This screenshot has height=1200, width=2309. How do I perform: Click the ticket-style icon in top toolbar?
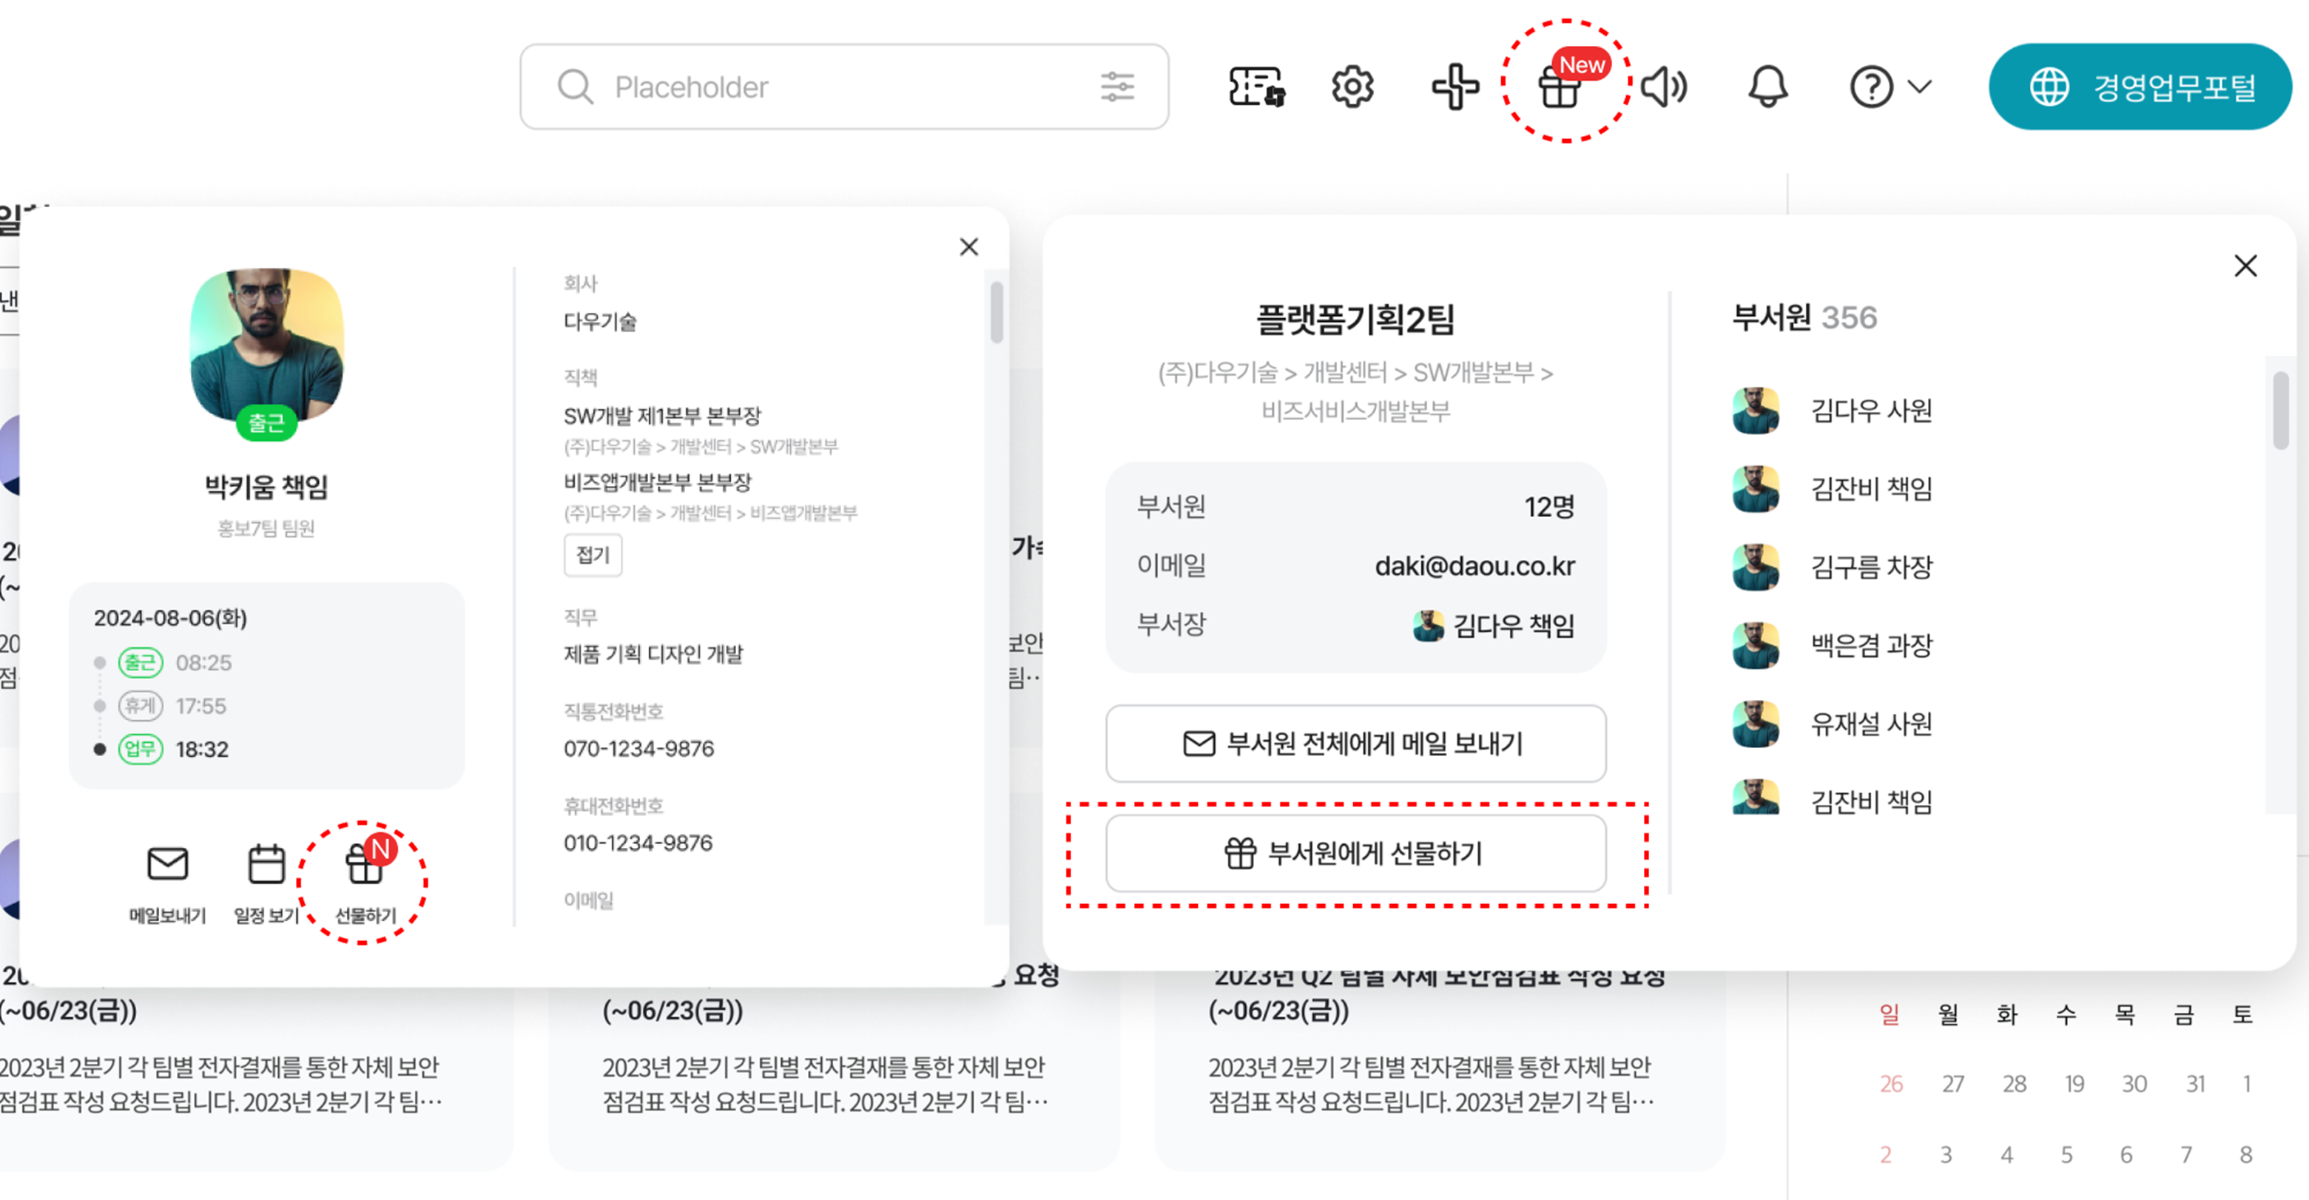[1255, 87]
